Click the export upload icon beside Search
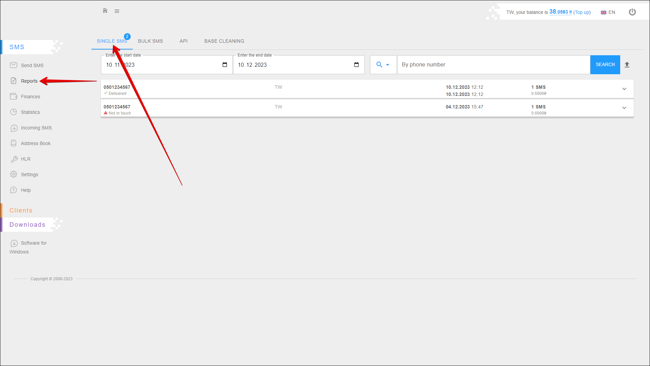Viewport: 650px width, 366px height. click(x=627, y=65)
